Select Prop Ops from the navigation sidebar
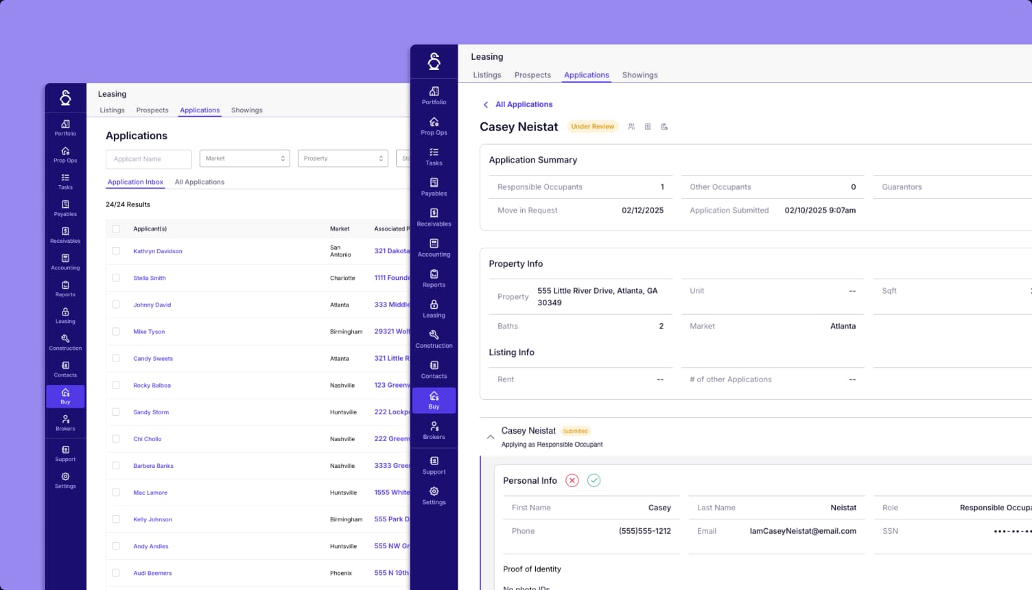This screenshot has height=590, width=1032. [x=434, y=126]
